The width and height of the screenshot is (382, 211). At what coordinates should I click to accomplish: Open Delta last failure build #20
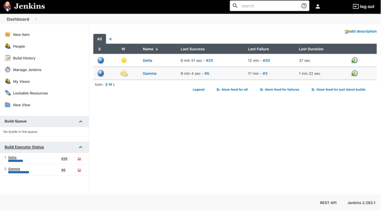(x=266, y=60)
